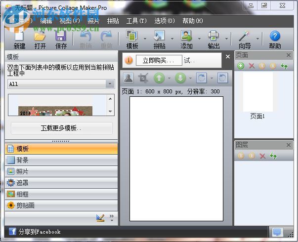Click the Facebook icon in the status bar
The width and height of the screenshot is (298, 242).
coord(12,232)
